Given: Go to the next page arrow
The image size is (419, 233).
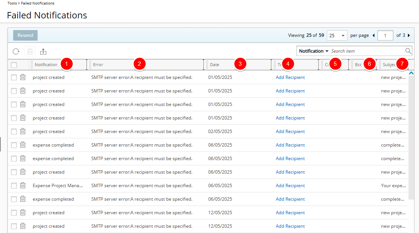Looking at the screenshot, I should point(409,35).
